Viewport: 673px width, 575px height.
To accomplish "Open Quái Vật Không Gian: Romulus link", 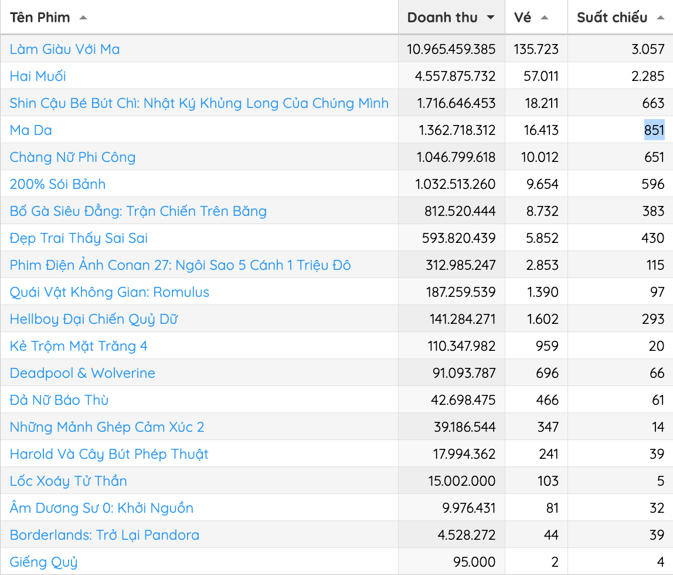I will pos(110,292).
